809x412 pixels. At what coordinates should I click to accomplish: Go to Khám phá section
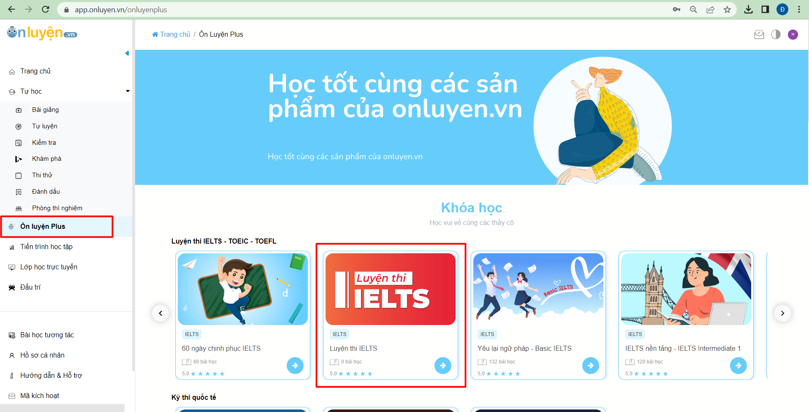46,159
